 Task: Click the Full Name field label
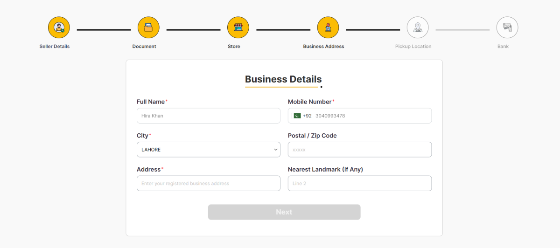(151, 102)
